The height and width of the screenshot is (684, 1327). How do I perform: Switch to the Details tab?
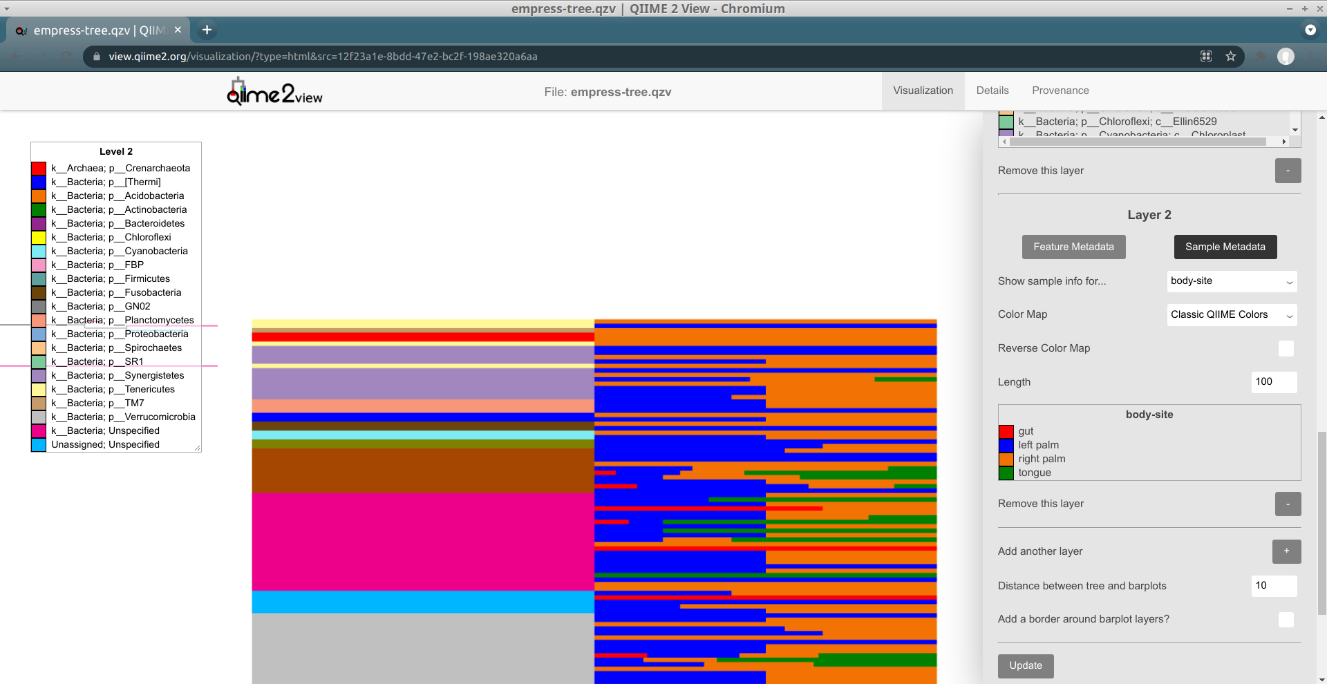992,91
